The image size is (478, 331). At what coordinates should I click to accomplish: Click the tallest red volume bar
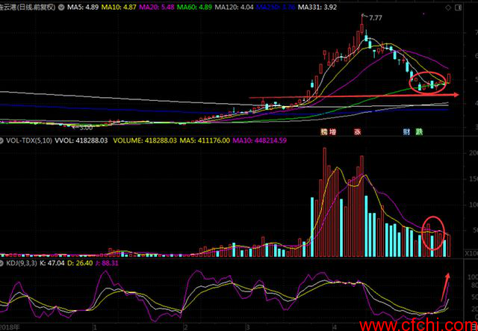[325, 202]
